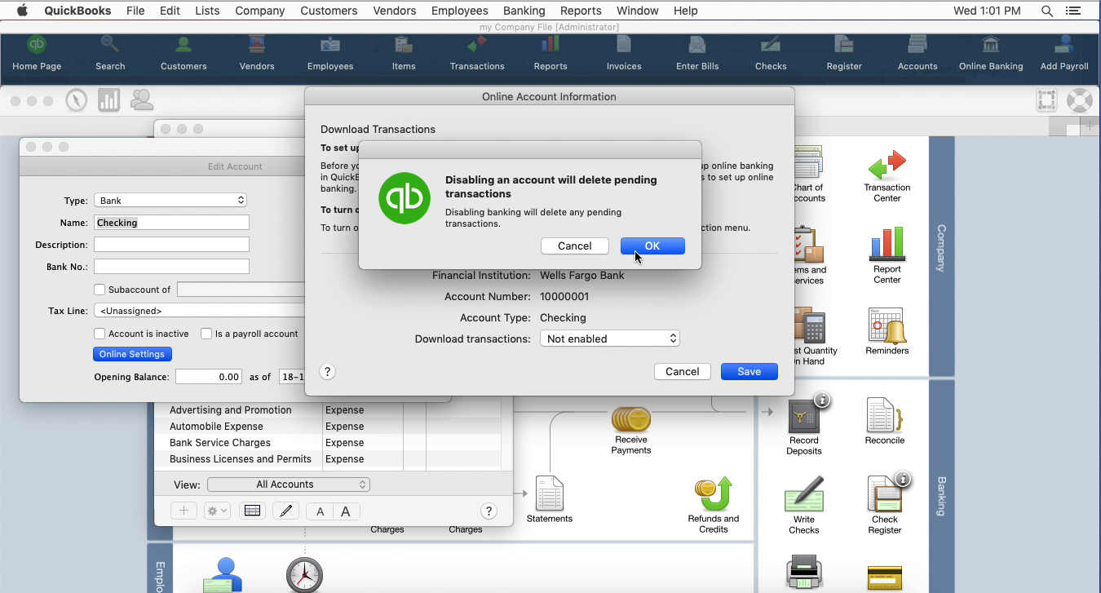Open Invoices icon in toolbar

coord(624,54)
